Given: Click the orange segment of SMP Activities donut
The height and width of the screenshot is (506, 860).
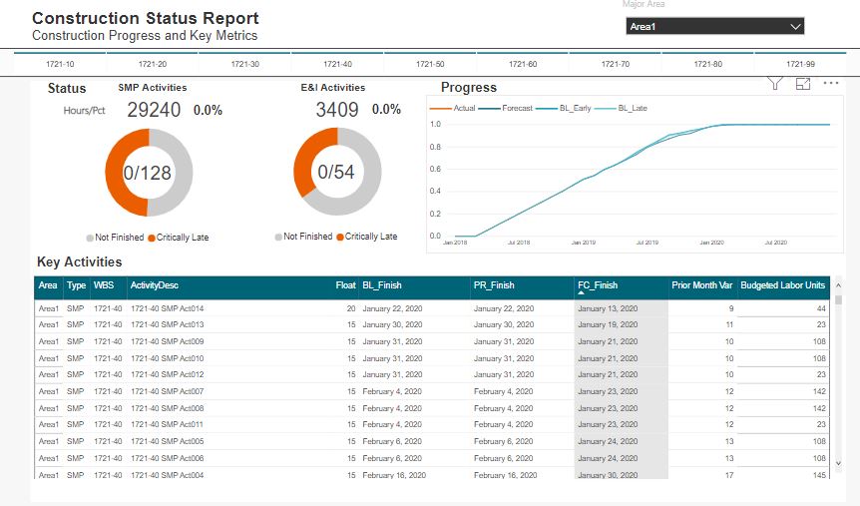Looking at the screenshot, I should tap(115, 188).
